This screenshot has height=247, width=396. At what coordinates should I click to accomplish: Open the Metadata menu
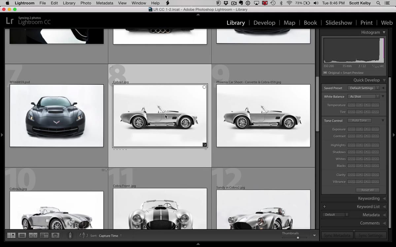[x=105, y=3]
